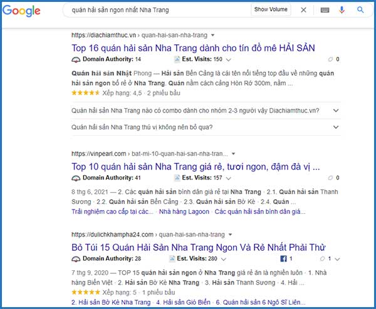Click Facebook share count icon
Screen dimensions: 376x309
pos(283,259)
